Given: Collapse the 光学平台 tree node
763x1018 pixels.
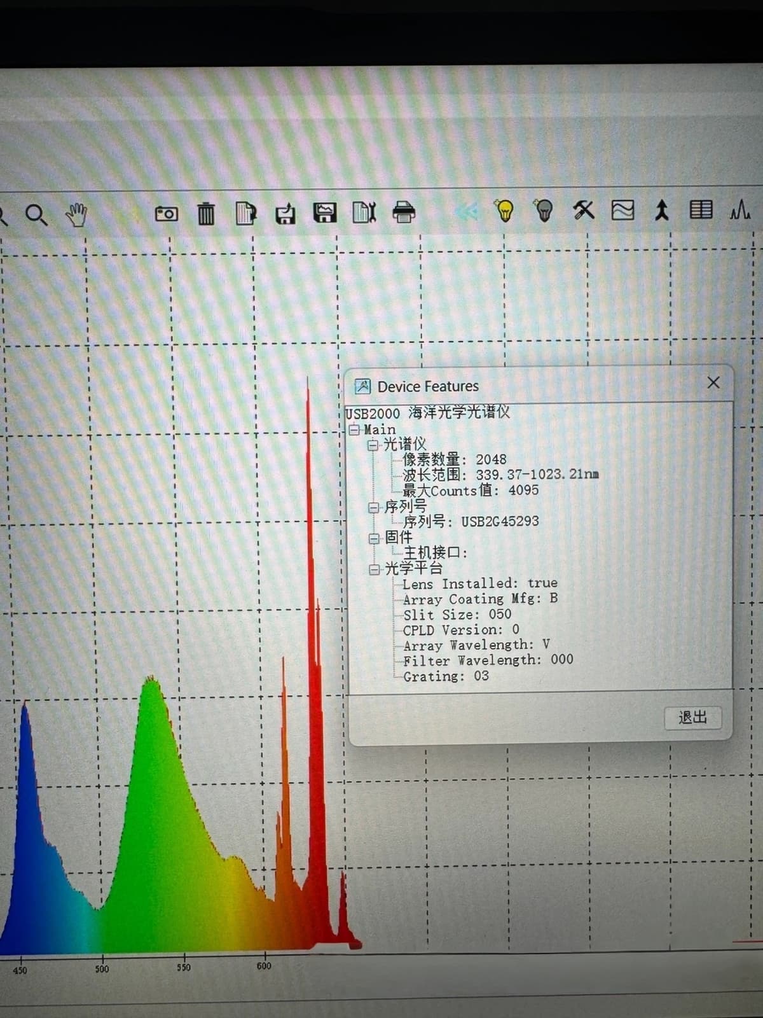Looking at the screenshot, I should pos(375,569).
